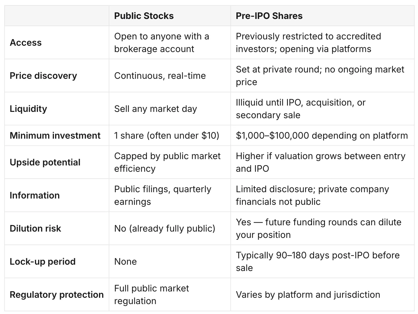The width and height of the screenshot is (418, 314).
Task: Click the Pre-IPO Shares column header
Action: coord(269,16)
